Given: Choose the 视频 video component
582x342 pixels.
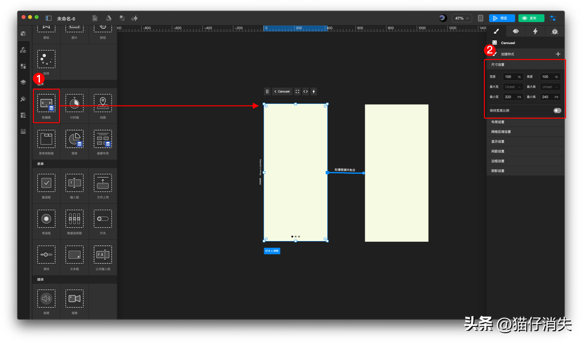Looking at the screenshot, I should 74,301.
